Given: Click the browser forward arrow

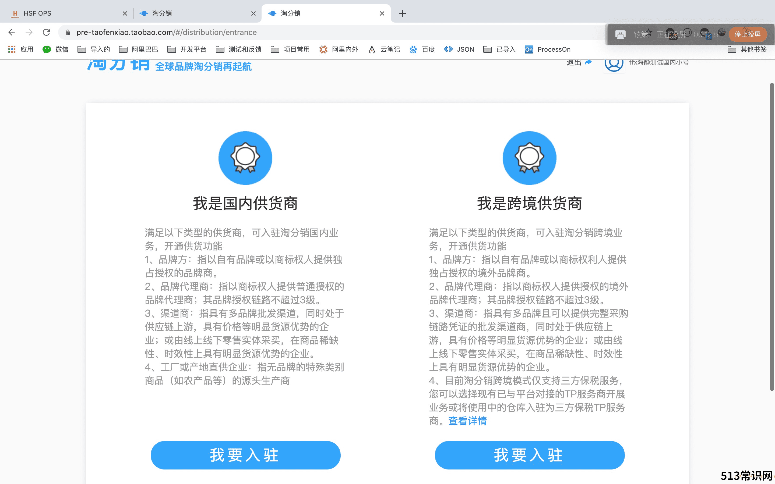Looking at the screenshot, I should [29, 32].
